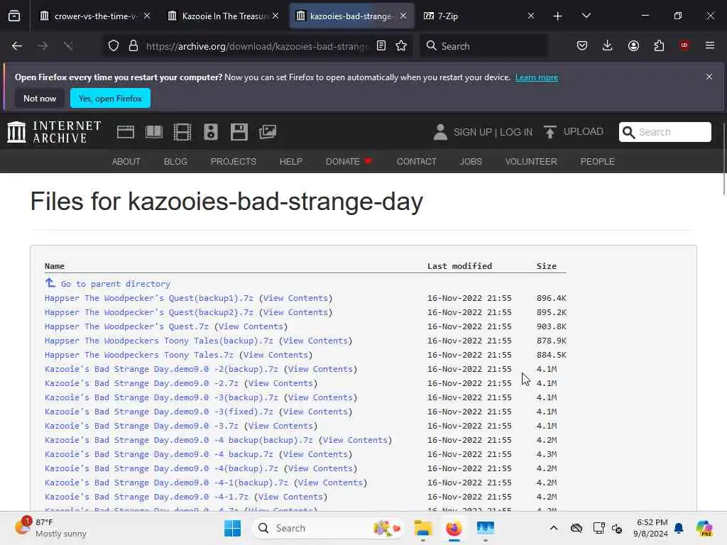Open the BLOG menu item
This screenshot has height=545, width=727.
point(175,161)
